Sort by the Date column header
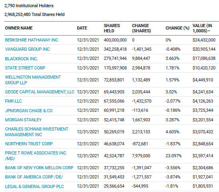219x192 pixels. [82, 28]
